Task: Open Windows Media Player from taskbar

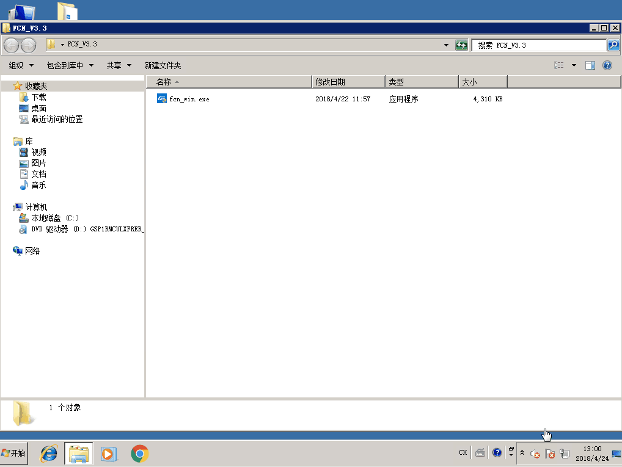Action: (x=108, y=454)
